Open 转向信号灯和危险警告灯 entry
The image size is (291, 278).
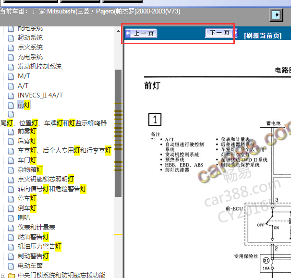pyautogui.click(x=52, y=189)
